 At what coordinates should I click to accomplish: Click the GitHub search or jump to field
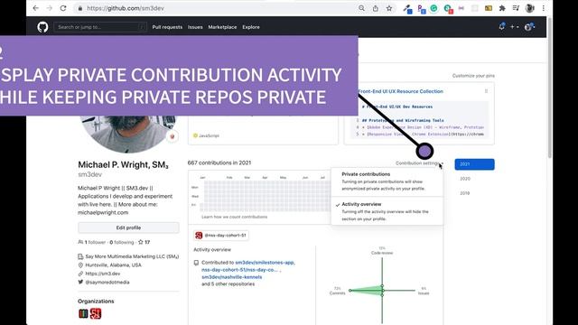point(100,27)
